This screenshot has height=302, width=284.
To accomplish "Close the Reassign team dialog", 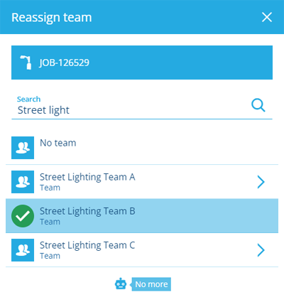I will 267,17.
